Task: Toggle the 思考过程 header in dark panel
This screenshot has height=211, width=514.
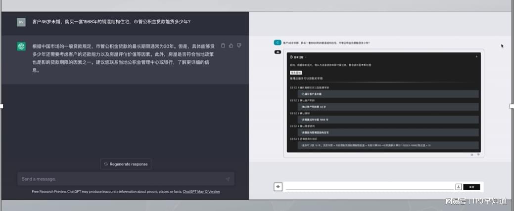Action: 298,57
